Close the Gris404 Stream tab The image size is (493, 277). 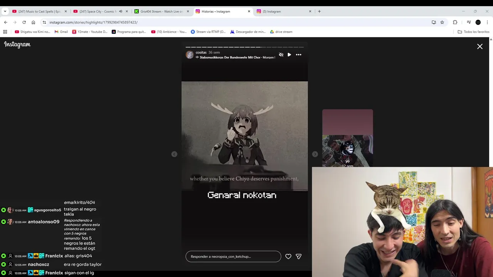[188, 12]
